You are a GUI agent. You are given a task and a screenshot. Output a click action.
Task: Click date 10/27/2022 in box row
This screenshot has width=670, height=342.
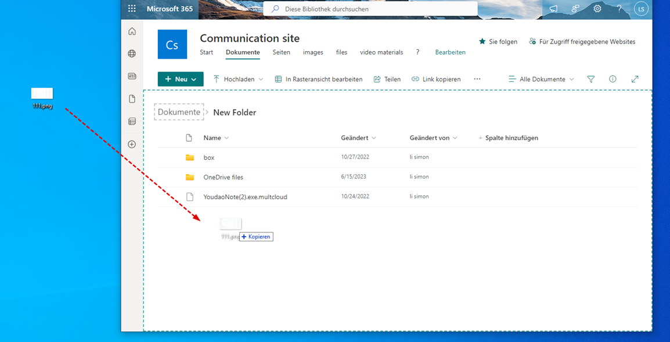click(355, 157)
